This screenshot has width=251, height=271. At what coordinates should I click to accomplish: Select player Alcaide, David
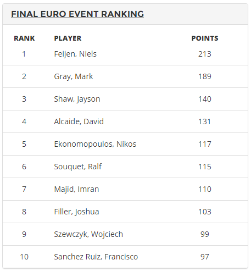coord(79,121)
